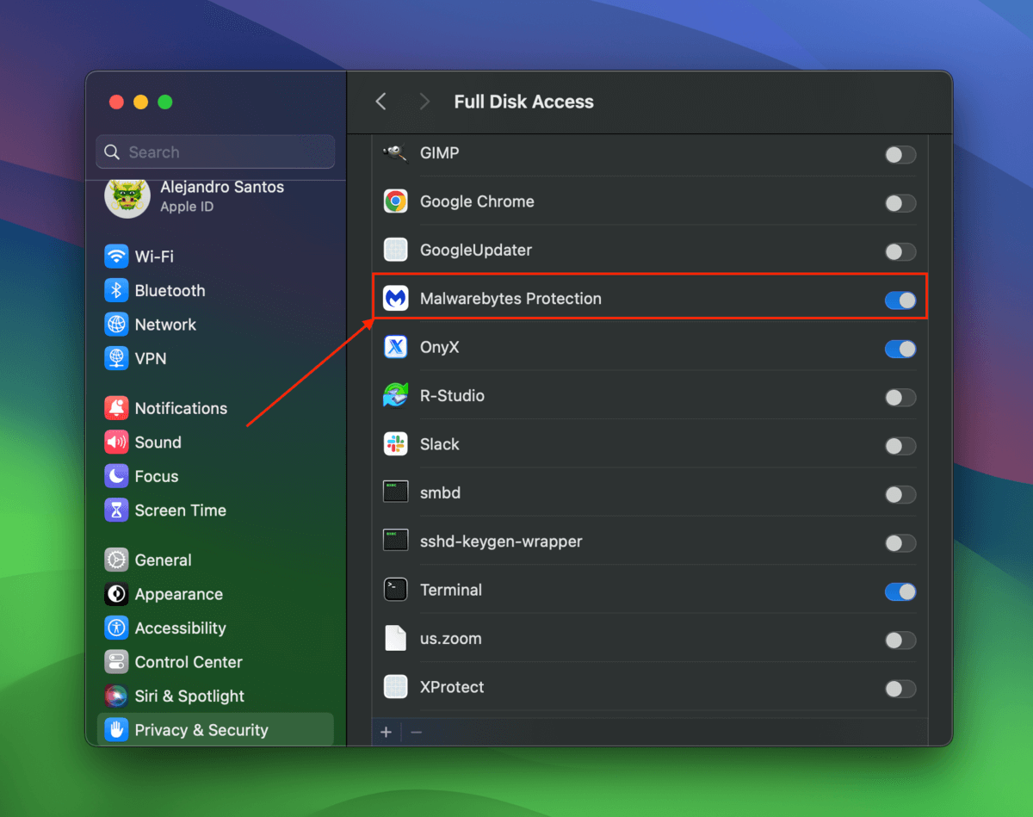Screen dimensions: 1033x817
Task: Click the Privacy & Security hand icon
Action: 116,730
